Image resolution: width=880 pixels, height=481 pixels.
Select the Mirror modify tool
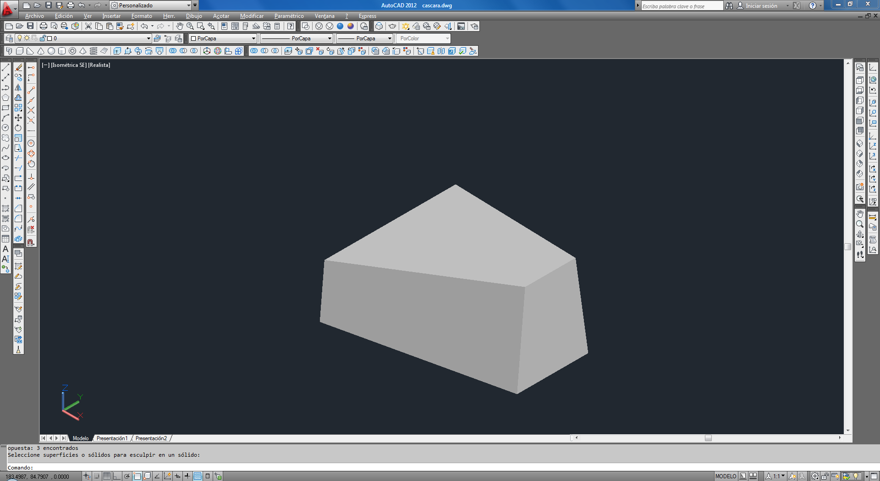pos(18,87)
